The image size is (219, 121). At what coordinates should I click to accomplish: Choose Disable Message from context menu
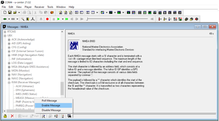(x=53, y=110)
